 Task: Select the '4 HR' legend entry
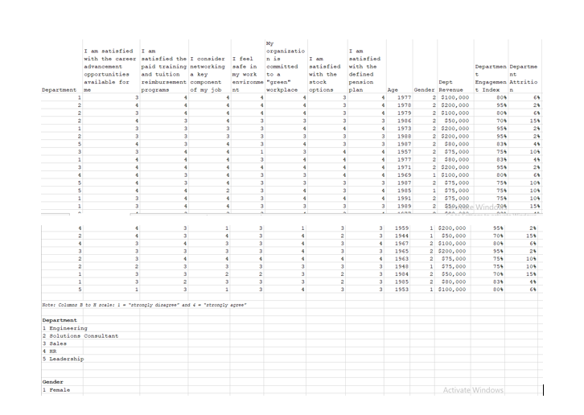(49, 351)
